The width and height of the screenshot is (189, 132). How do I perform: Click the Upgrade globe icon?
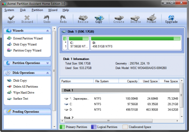[171, 18]
